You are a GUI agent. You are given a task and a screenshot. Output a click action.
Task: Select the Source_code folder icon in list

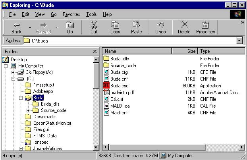point(106,65)
